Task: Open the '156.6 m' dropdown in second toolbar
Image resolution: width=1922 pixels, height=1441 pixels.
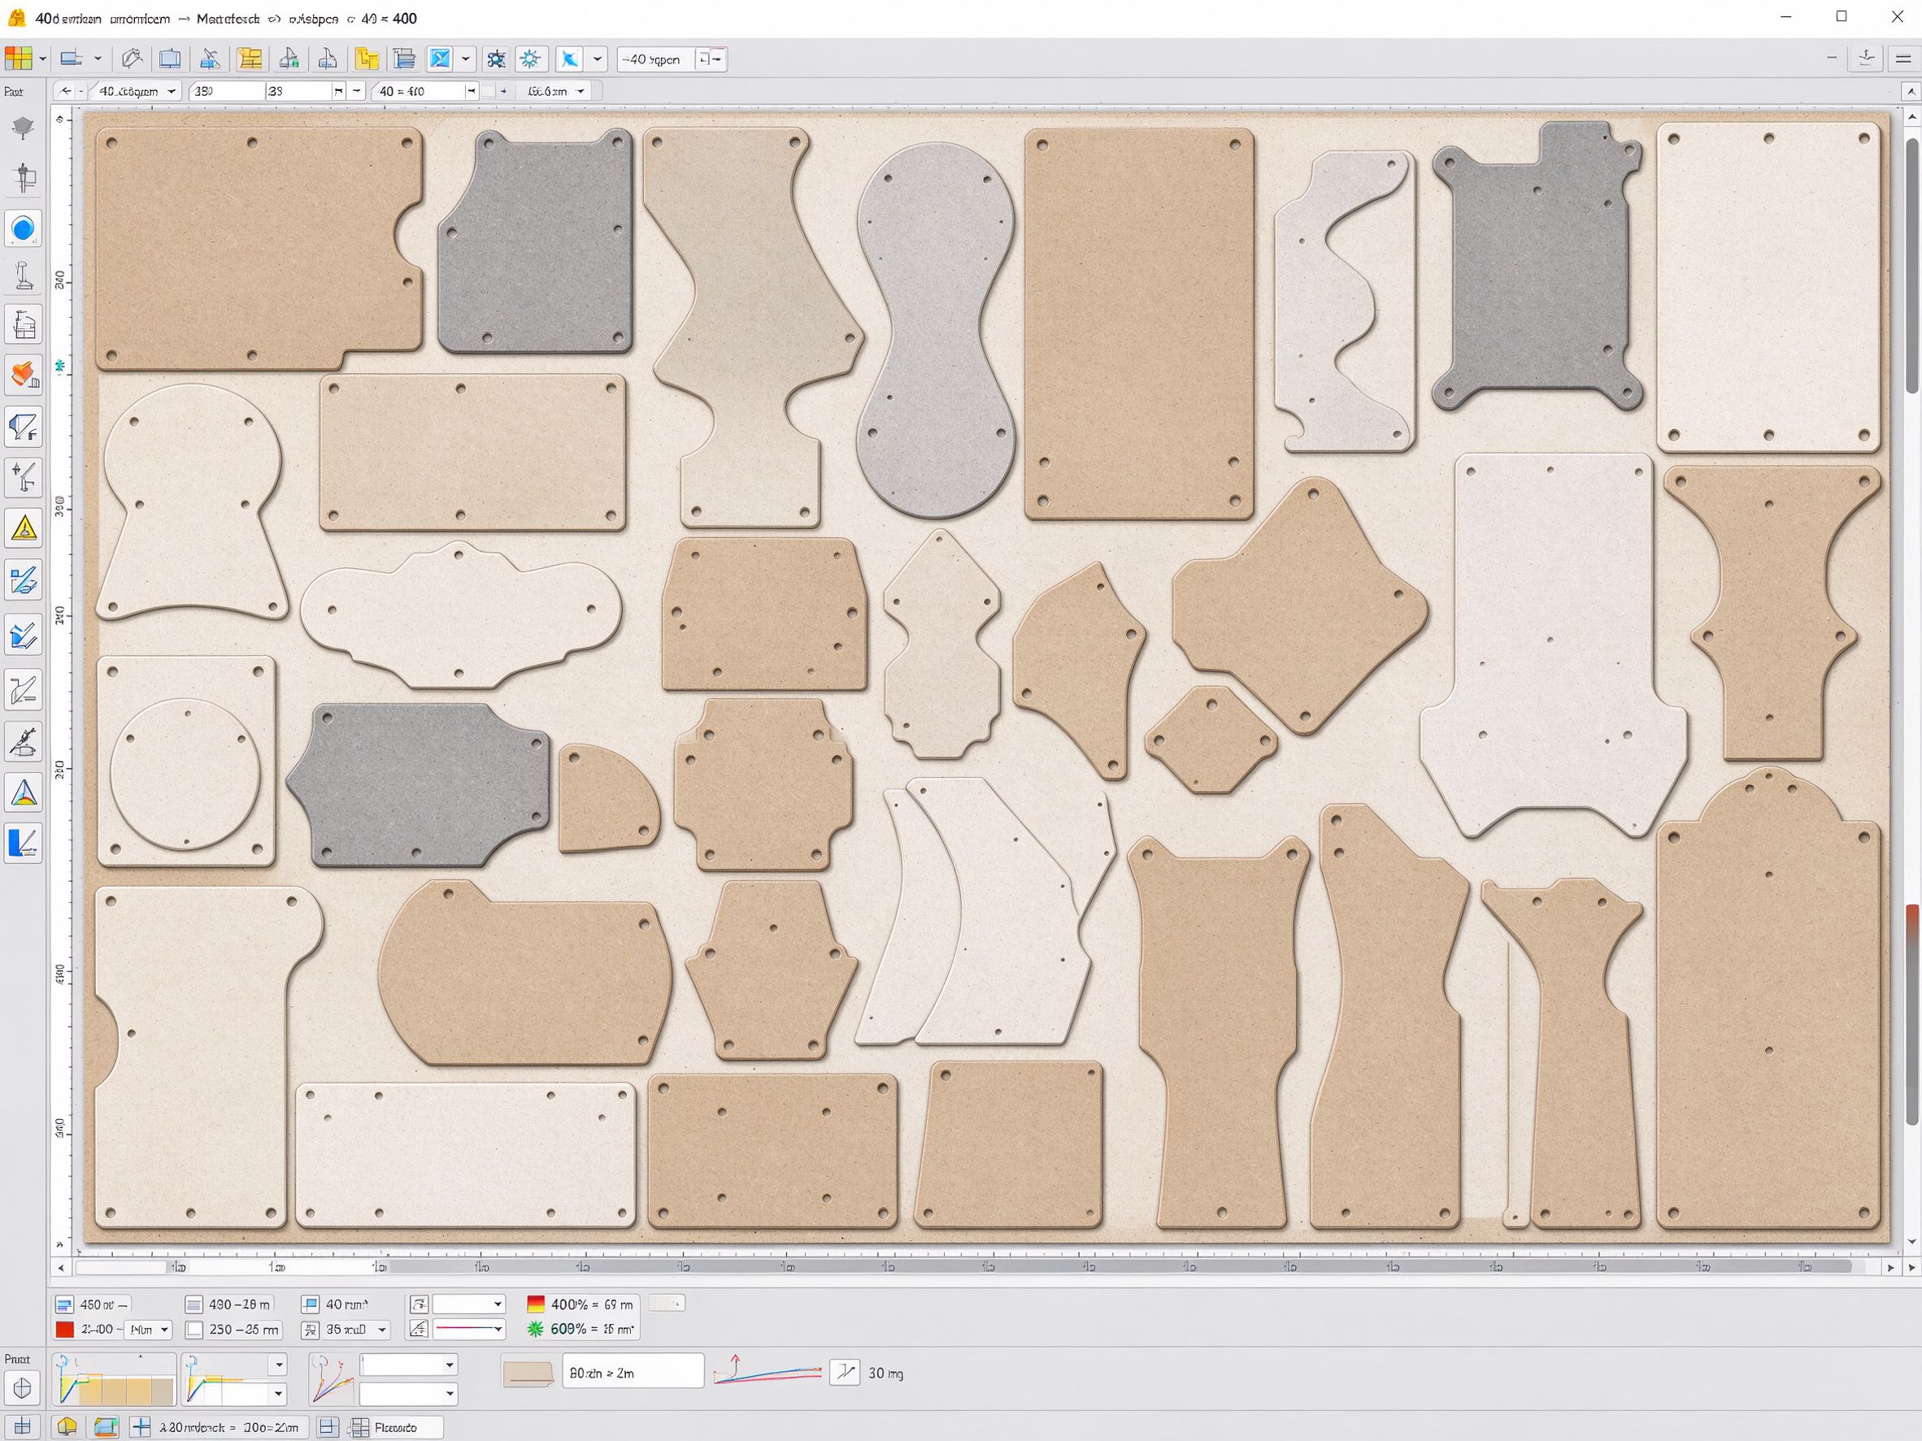Action: pyautogui.click(x=554, y=91)
